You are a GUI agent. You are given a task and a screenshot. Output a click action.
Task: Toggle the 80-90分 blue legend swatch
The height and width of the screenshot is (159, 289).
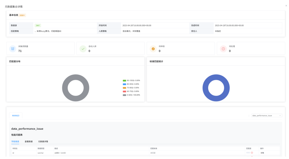point(124,84)
